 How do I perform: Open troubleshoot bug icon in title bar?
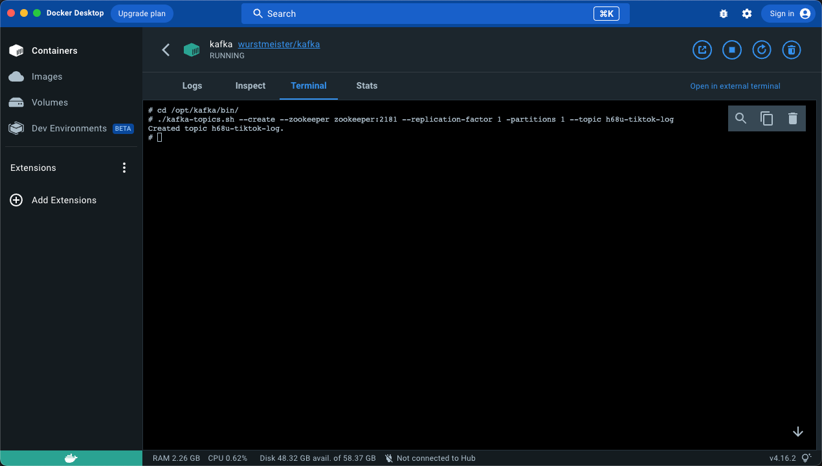724,14
